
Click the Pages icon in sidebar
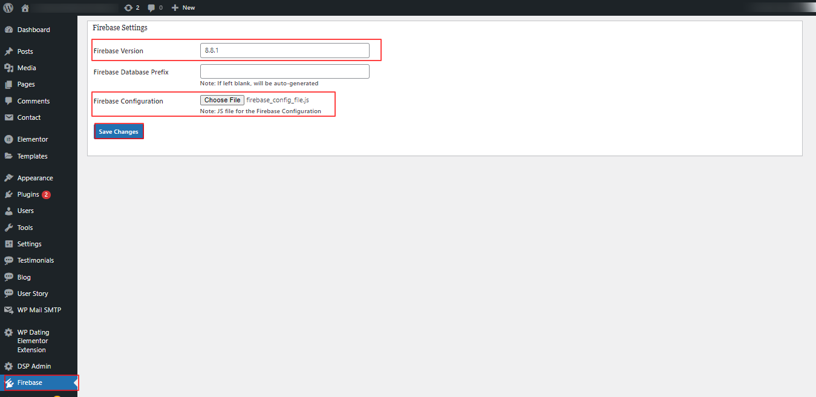click(x=8, y=84)
